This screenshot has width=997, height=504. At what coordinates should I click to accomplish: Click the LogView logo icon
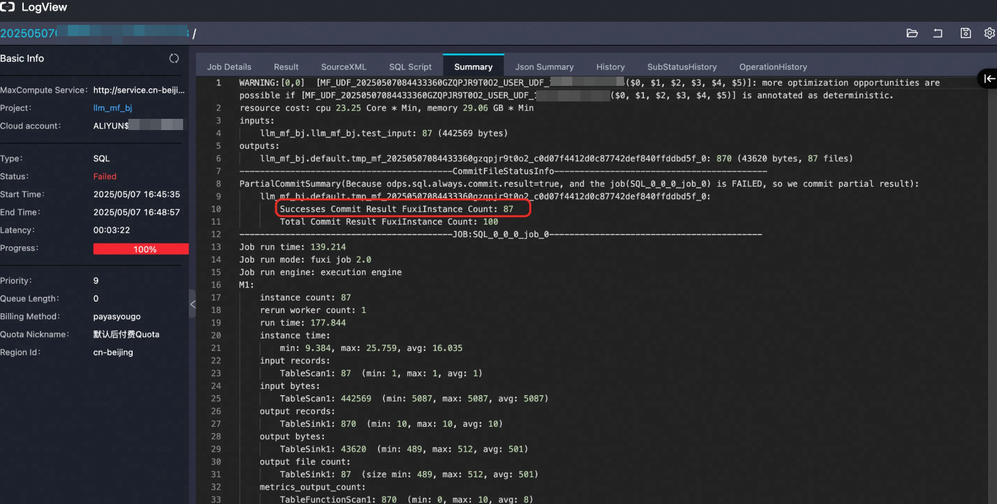point(7,7)
